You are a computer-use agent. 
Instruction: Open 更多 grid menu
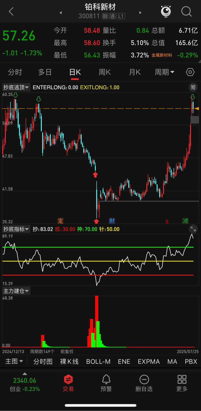tap(182, 383)
